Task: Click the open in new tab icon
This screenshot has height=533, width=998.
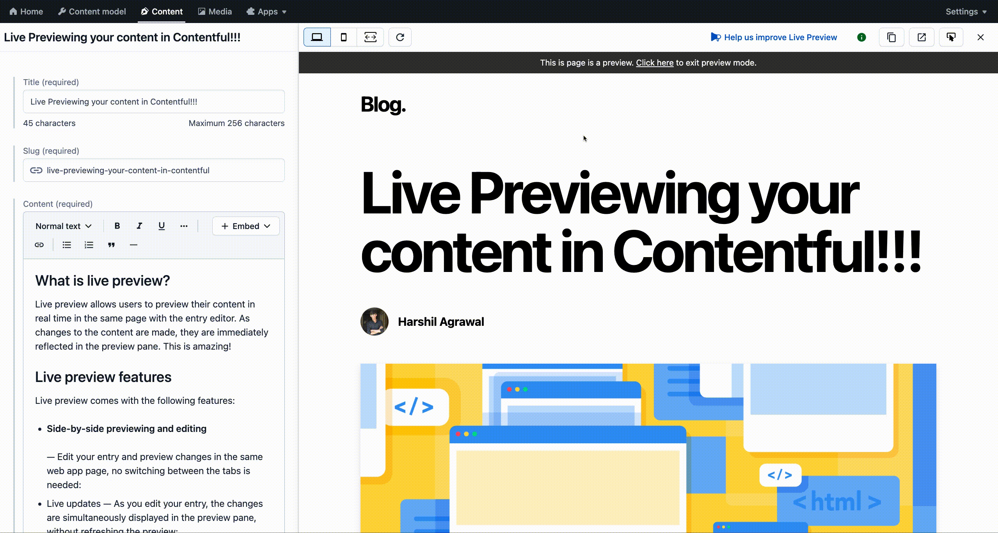Action: pos(922,37)
